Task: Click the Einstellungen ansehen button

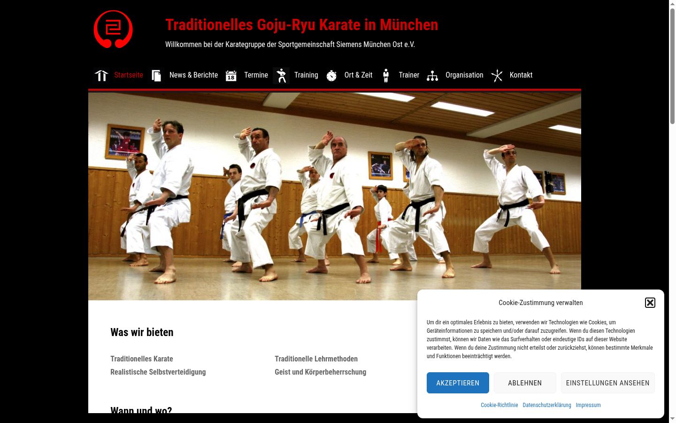Action: (608, 383)
